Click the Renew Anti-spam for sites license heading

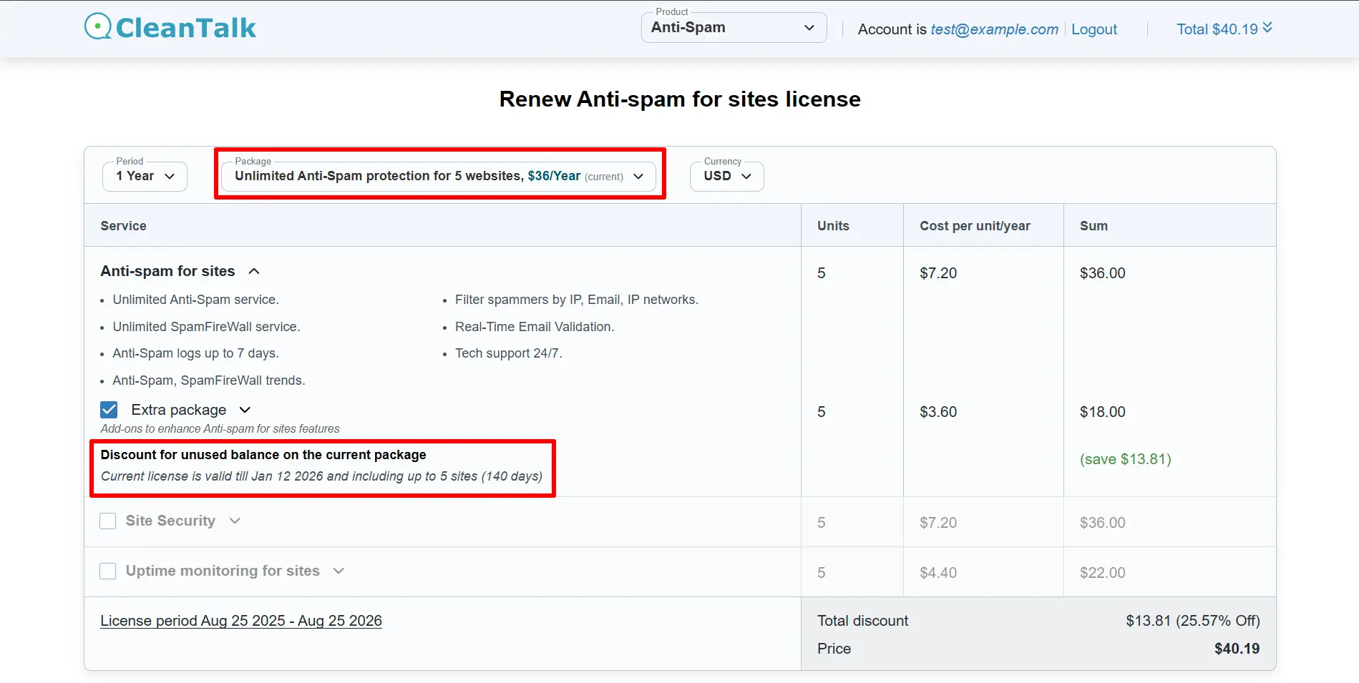(680, 99)
